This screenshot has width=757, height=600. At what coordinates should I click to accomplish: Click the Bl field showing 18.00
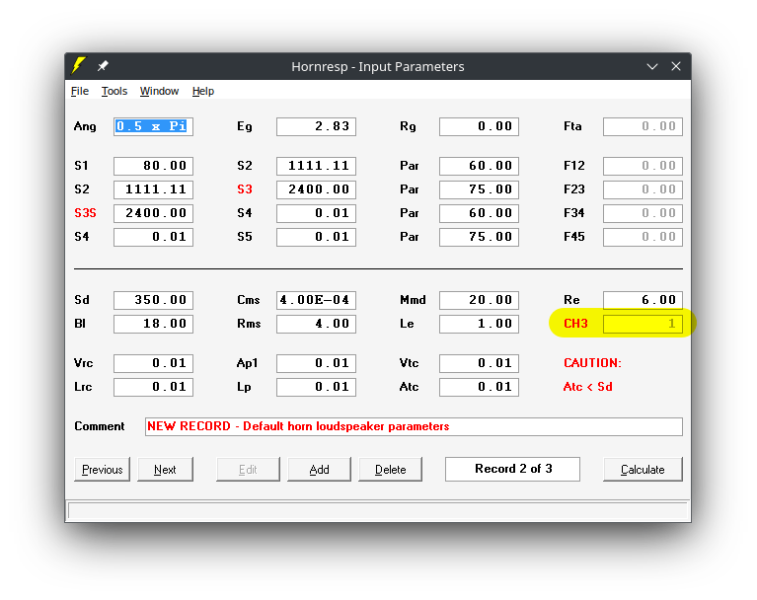154,324
